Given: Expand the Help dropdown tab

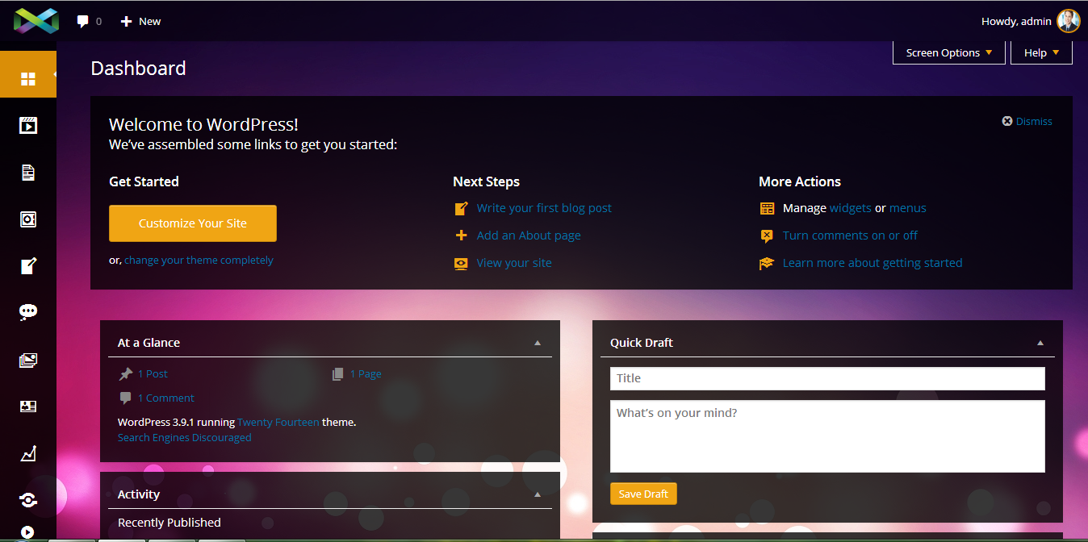Looking at the screenshot, I should click(1041, 52).
